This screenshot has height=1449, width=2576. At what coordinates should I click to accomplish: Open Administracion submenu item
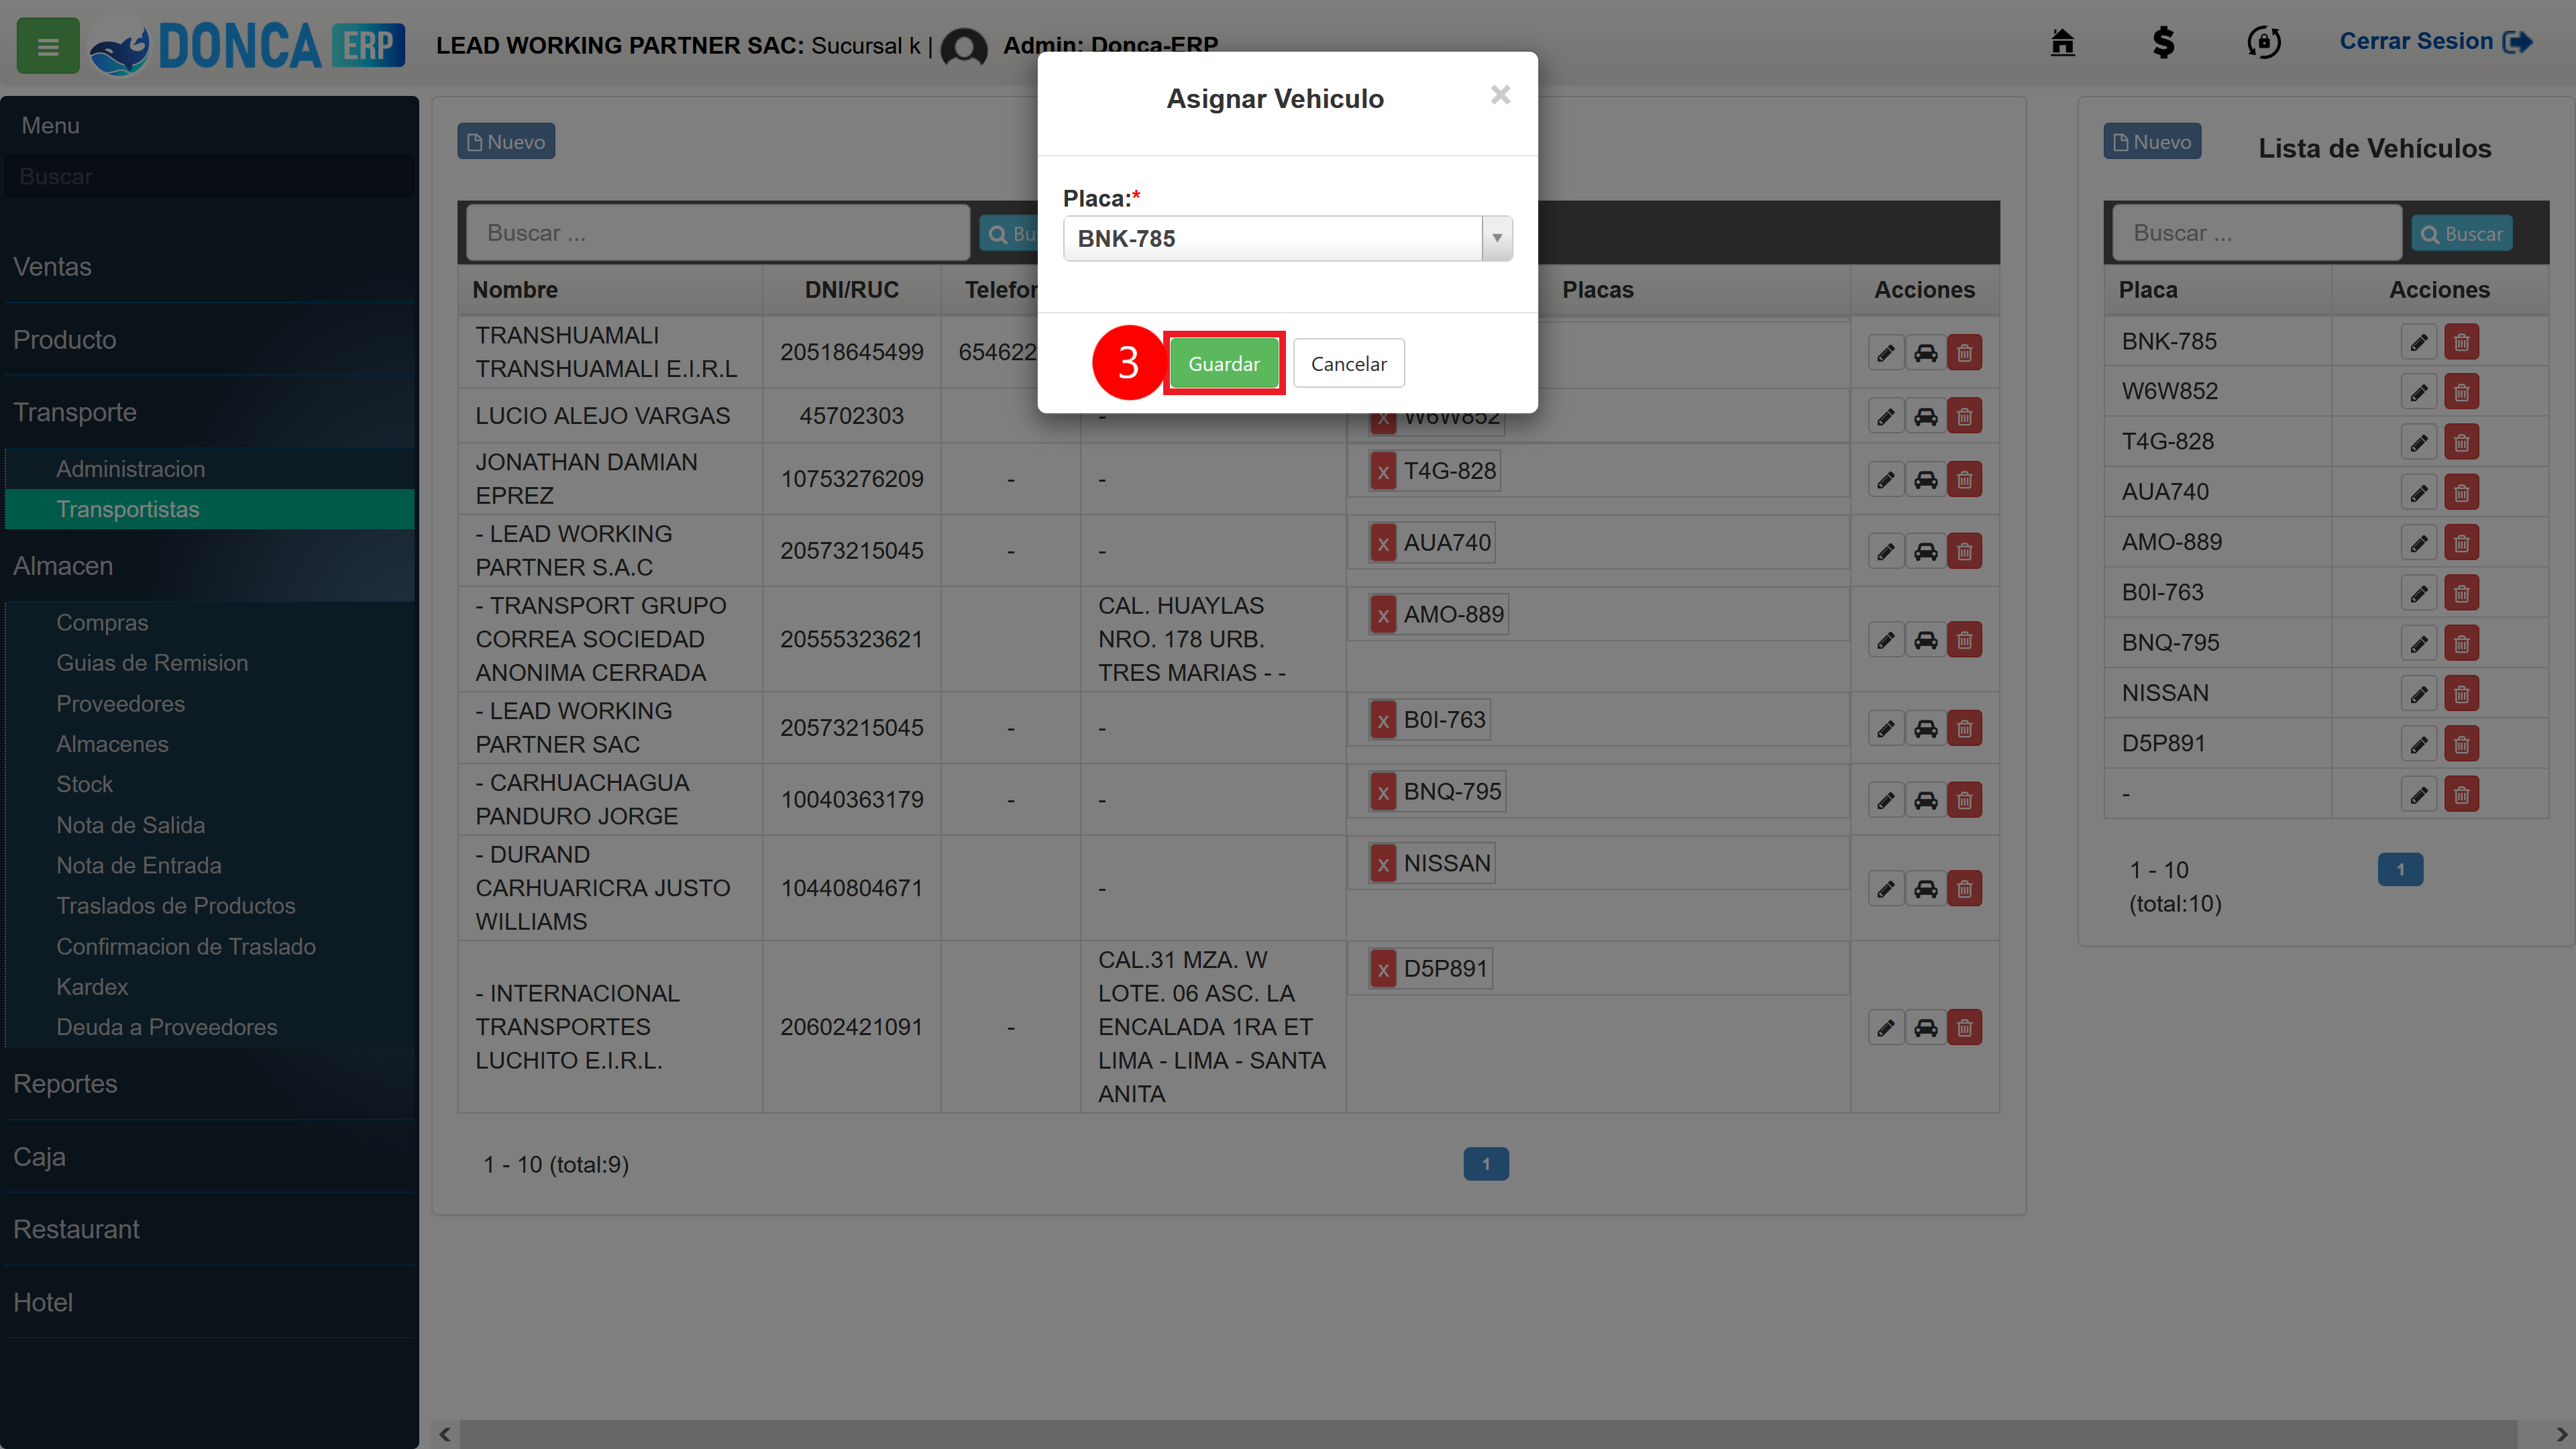pos(209,468)
